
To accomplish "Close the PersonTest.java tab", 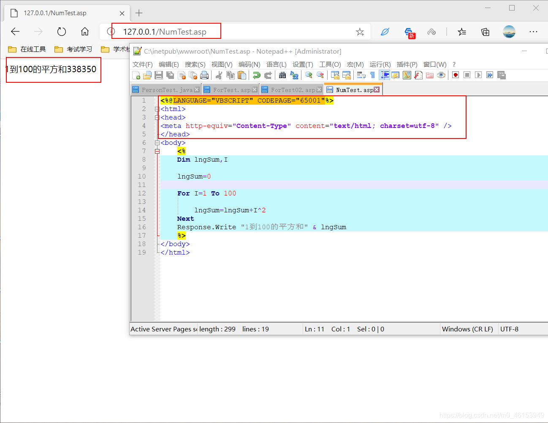I will [x=197, y=89].
